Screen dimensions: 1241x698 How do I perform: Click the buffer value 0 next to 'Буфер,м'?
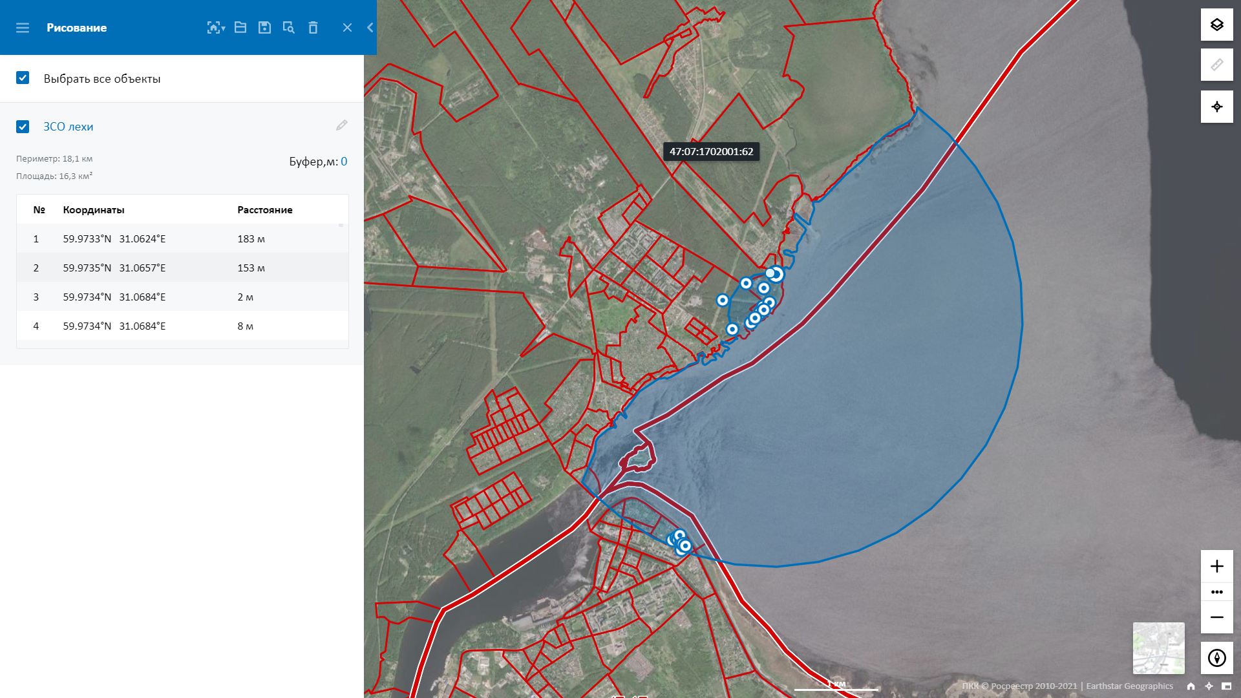click(344, 162)
